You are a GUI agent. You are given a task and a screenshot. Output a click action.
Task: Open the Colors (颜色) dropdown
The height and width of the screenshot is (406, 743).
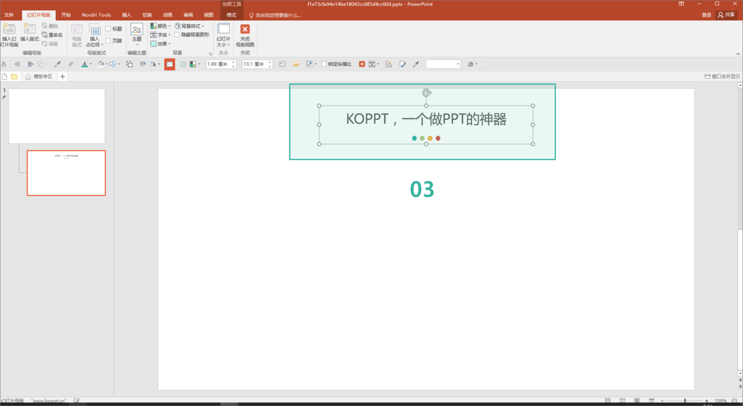161,26
